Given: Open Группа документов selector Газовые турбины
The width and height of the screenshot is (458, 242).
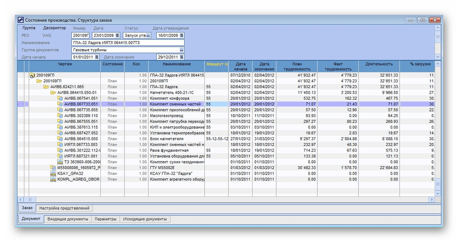Looking at the screenshot, I should 182,50.
